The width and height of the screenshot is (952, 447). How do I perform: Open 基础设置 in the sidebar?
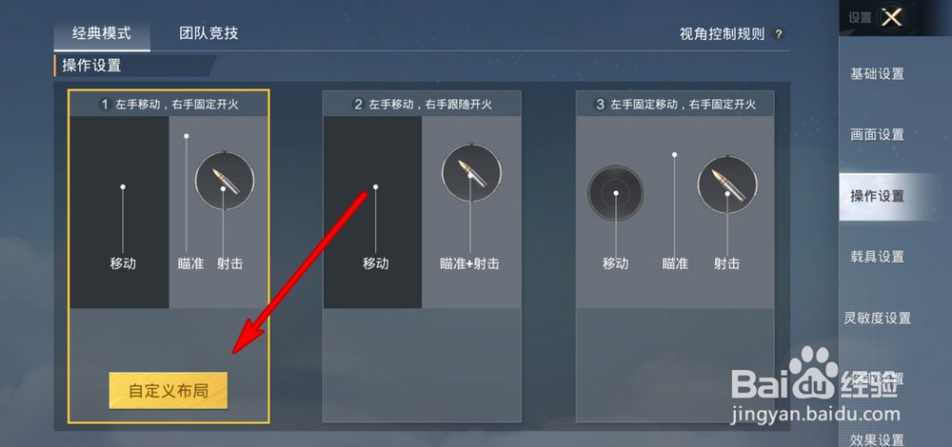click(878, 74)
